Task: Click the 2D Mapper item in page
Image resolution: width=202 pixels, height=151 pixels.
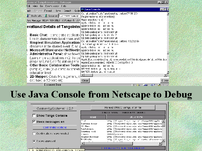Action: click(39, 76)
